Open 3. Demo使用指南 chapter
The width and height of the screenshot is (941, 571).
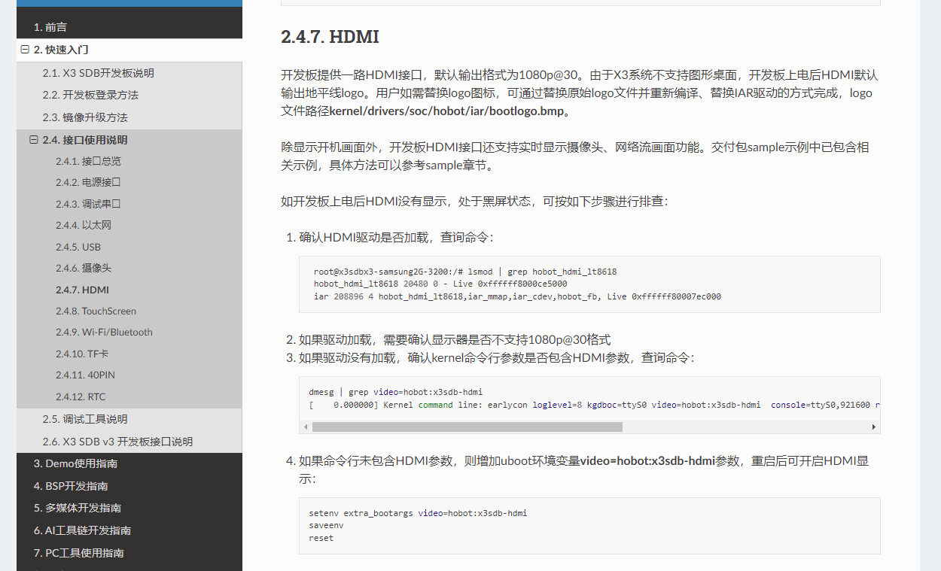tap(75, 463)
